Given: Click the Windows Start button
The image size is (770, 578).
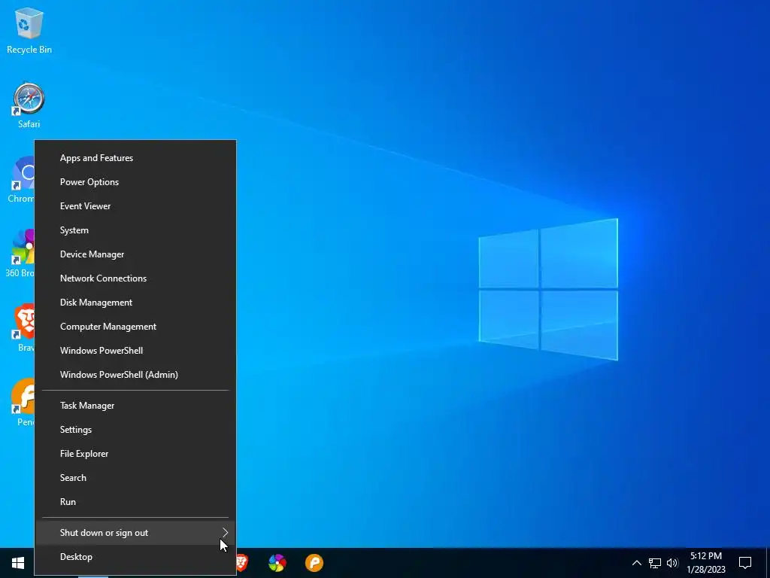Looking at the screenshot, I should [x=18, y=563].
